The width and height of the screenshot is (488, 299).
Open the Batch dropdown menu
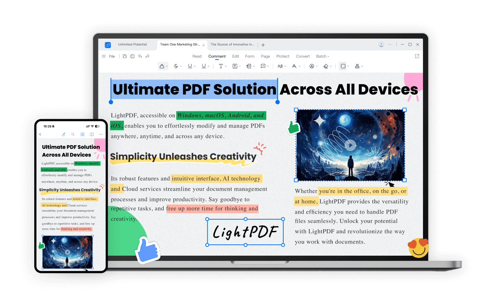(x=322, y=56)
